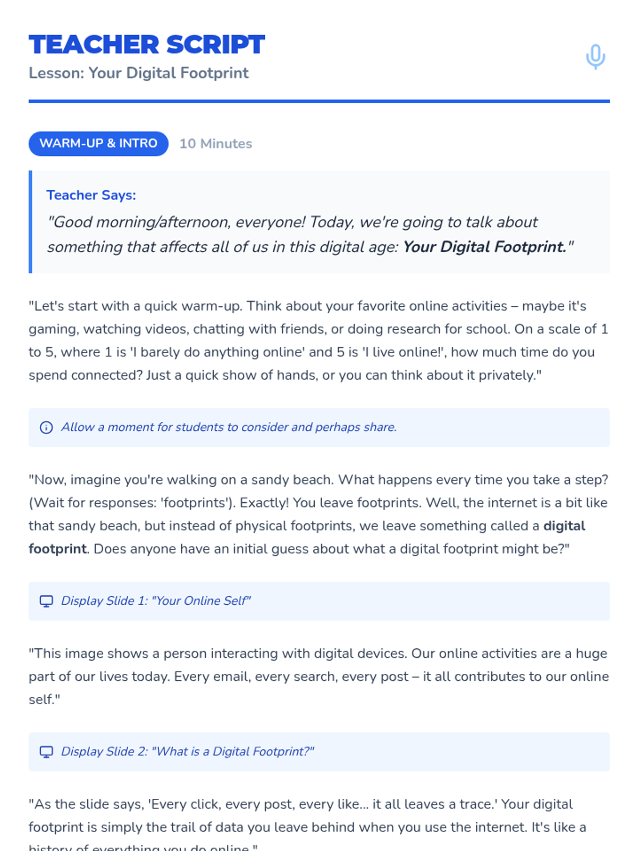Click the 'Lesson: Your Digital Footprint' subtitle

[138, 73]
